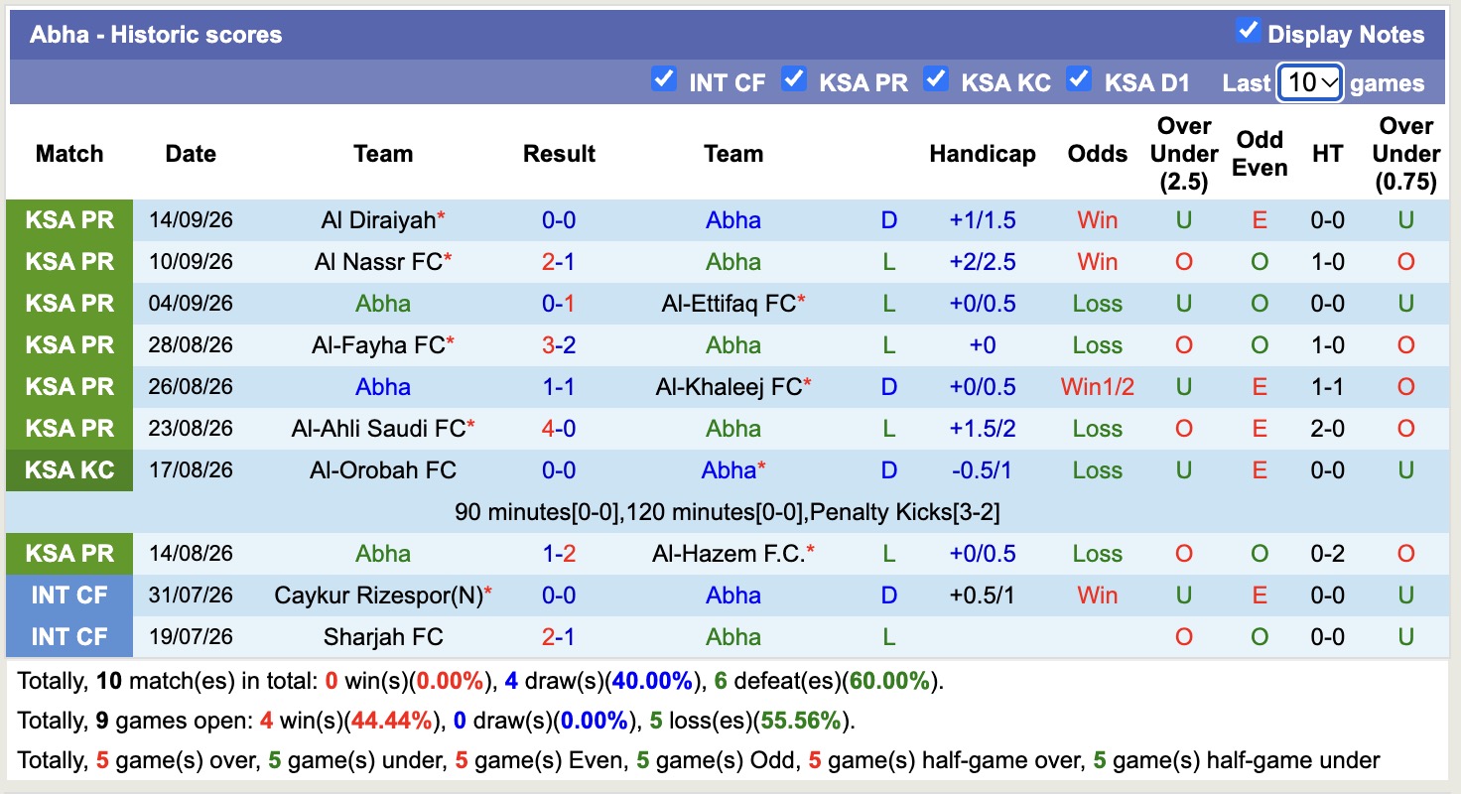Disable the KSA KC competition checkbox
Viewport: 1461px width, 794px height.
(x=936, y=78)
